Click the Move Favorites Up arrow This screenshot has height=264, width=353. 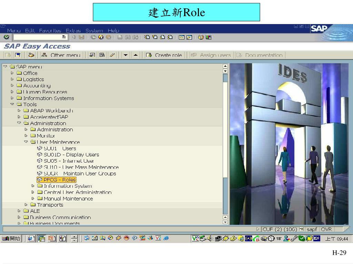click(135, 55)
